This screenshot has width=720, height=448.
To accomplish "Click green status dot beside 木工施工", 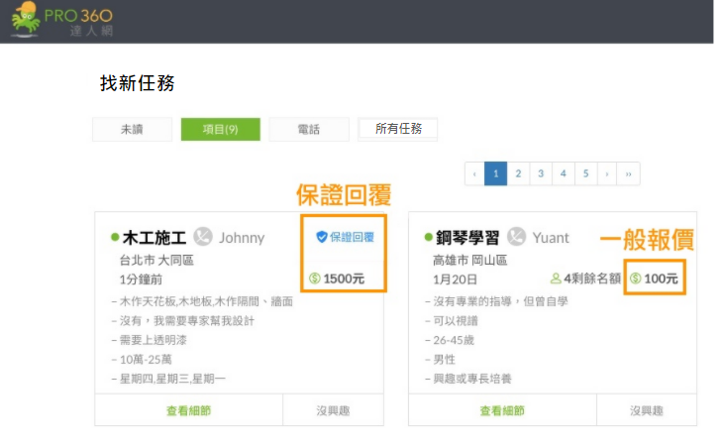I will tap(115, 238).
